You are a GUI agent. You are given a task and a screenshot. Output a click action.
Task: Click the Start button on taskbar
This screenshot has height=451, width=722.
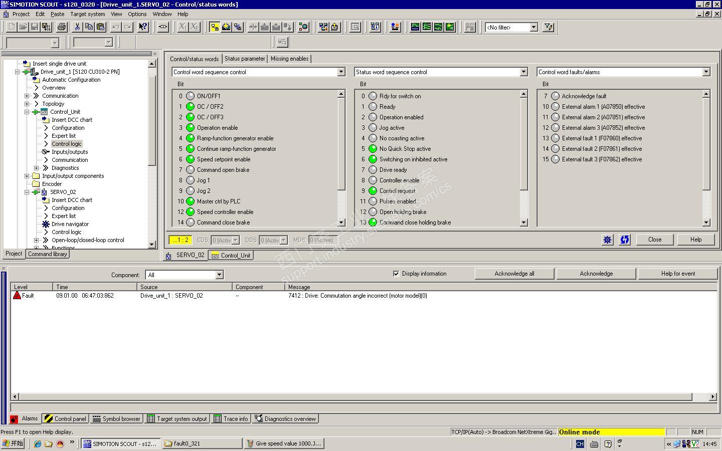tap(14, 443)
